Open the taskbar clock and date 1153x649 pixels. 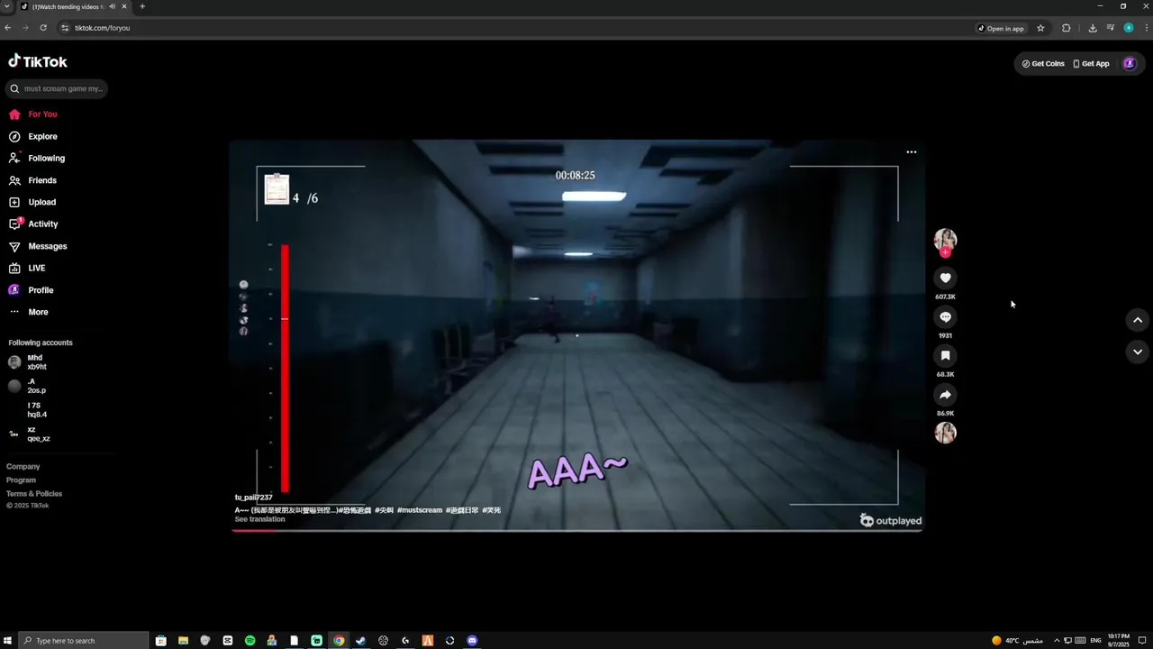coord(1119,641)
